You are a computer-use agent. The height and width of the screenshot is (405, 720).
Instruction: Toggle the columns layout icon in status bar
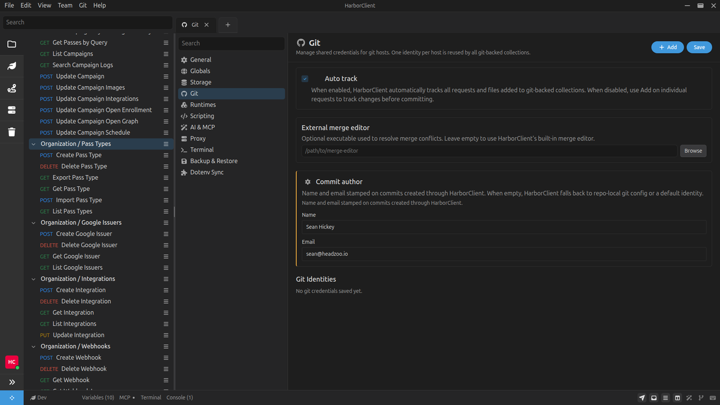pyautogui.click(x=677, y=398)
